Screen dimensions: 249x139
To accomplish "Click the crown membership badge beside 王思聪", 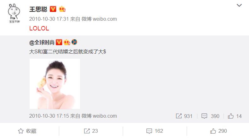I will coord(62,9).
